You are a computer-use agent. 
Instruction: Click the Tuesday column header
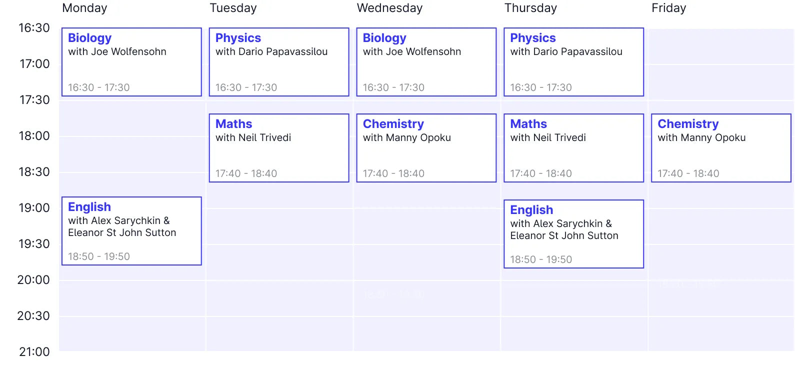click(233, 8)
